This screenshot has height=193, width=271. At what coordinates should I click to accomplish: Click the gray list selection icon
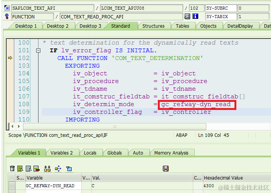pyautogui.click(x=28, y=168)
